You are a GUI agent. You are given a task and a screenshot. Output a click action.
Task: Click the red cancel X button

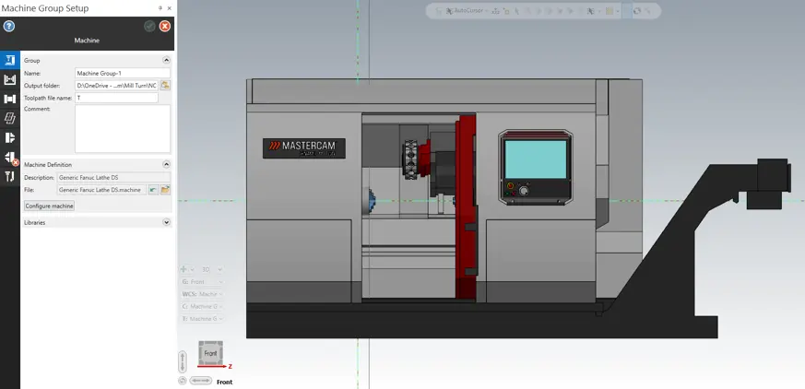[x=165, y=26]
